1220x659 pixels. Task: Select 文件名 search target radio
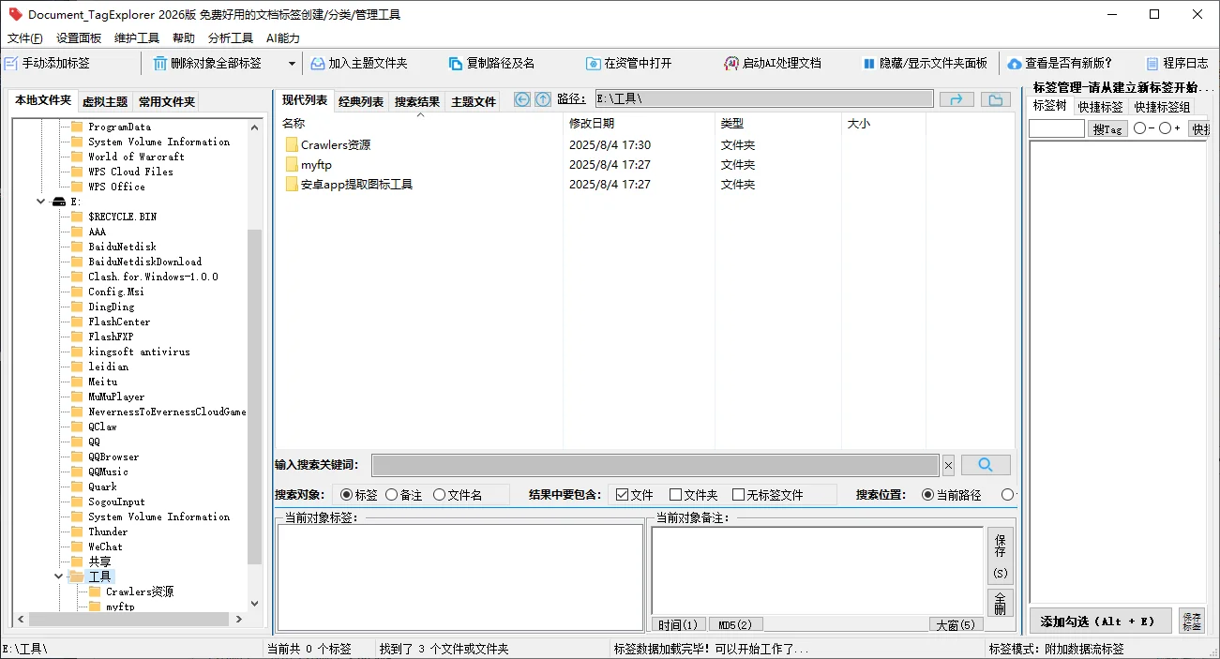point(439,495)
